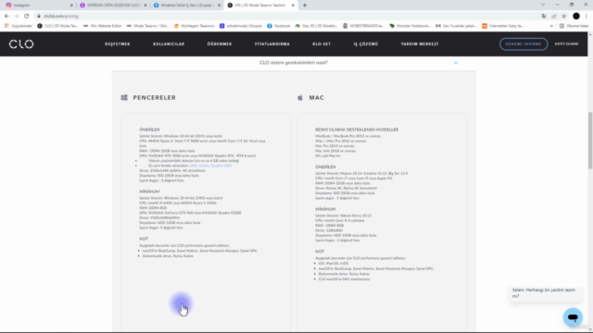Click the page vertical scrollbar thumb

pyautogui.click(x=590, y=141)
